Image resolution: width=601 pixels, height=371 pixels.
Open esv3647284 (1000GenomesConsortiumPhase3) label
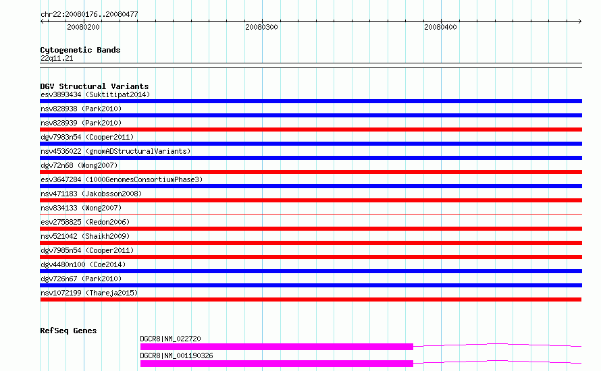[122, 179]
